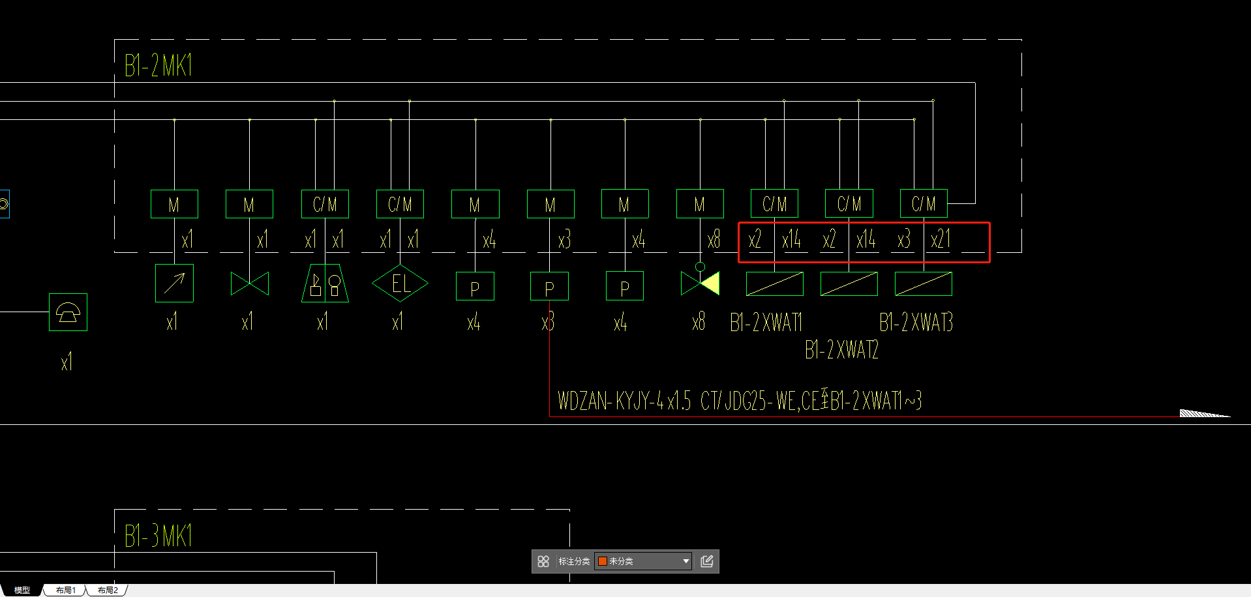Click the orange swatch beside 未分类
The width and height of the screenshot is (1251, 597).
603,561
